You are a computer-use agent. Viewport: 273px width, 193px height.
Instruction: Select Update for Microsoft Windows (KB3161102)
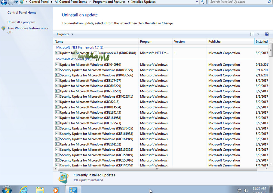[x=90, y=144]
